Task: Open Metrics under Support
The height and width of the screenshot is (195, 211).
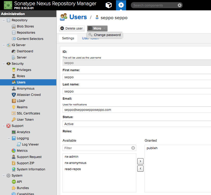Action: [x=22, y=151]
